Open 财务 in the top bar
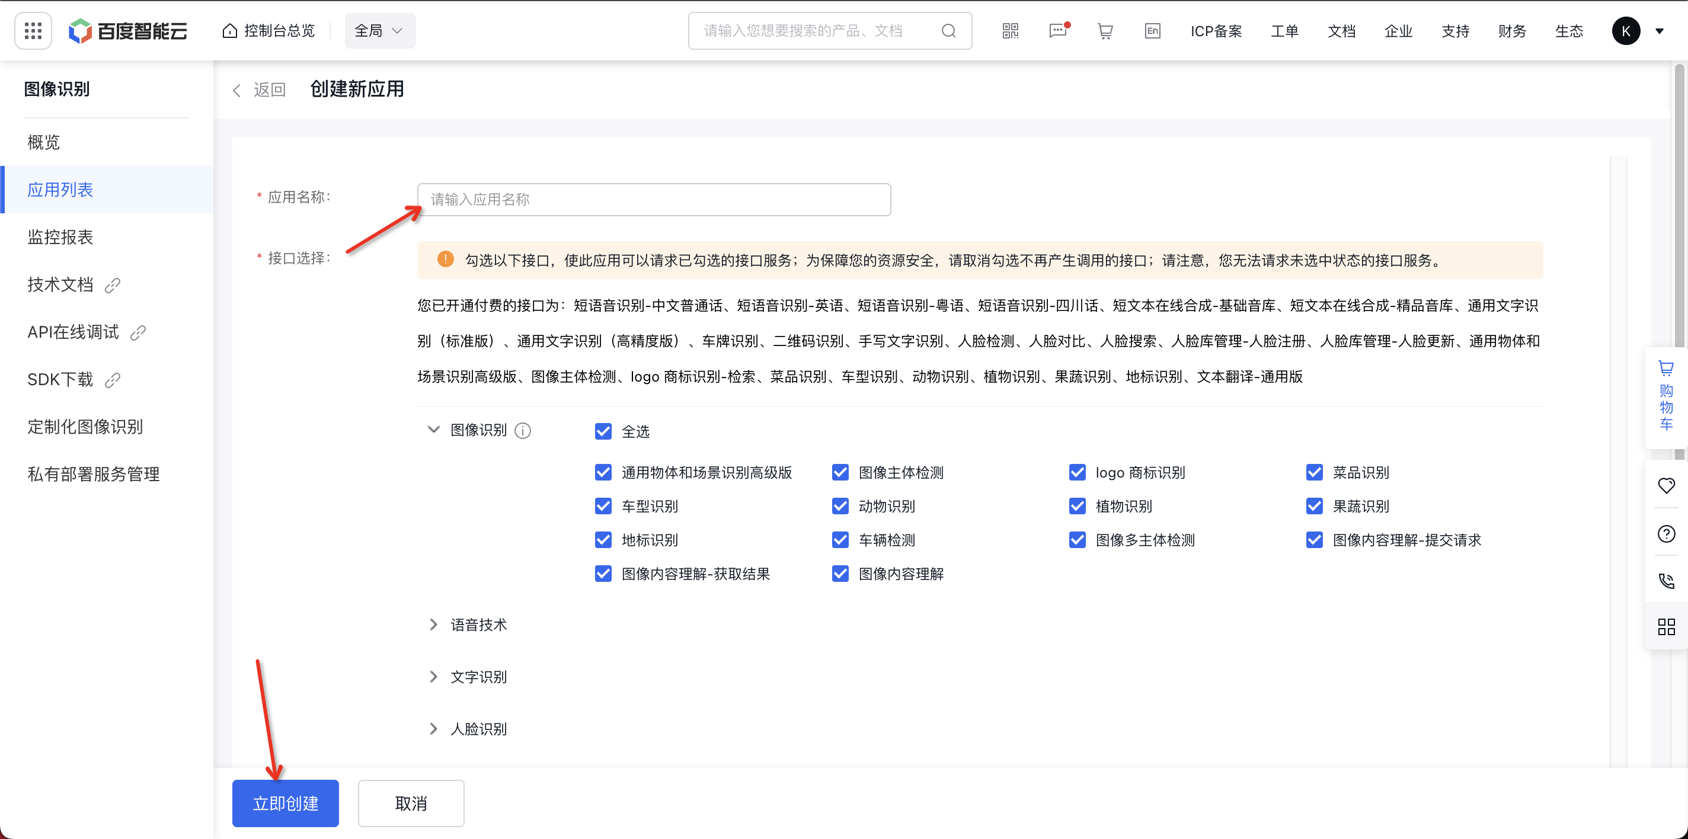The image size is (1688, 839). [1512, 31]
